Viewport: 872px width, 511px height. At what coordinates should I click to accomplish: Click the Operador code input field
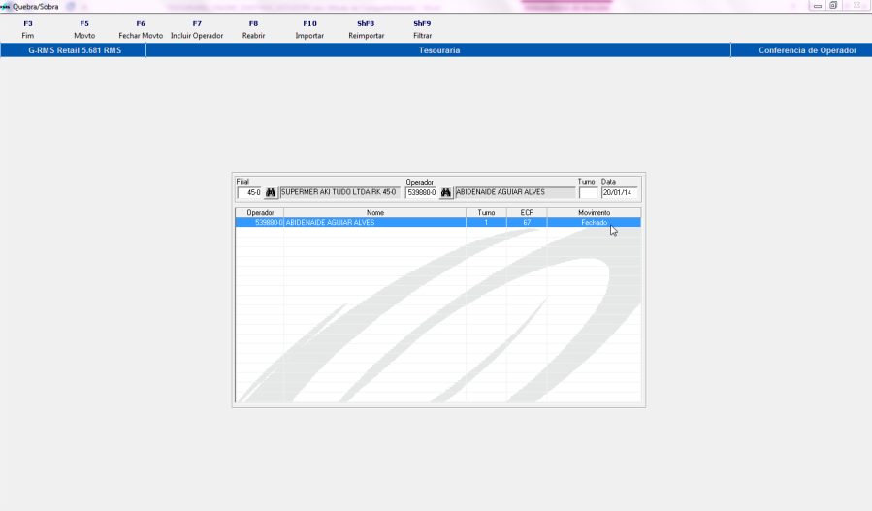coord(421,192)
